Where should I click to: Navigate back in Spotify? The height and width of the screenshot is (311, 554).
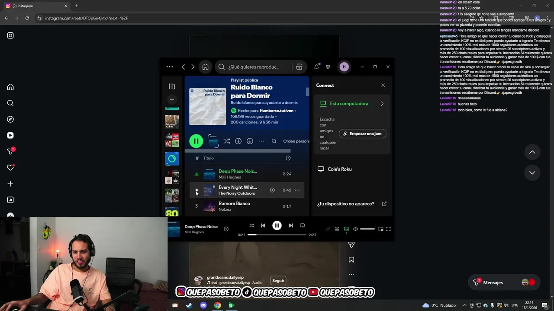click(183, 67)
